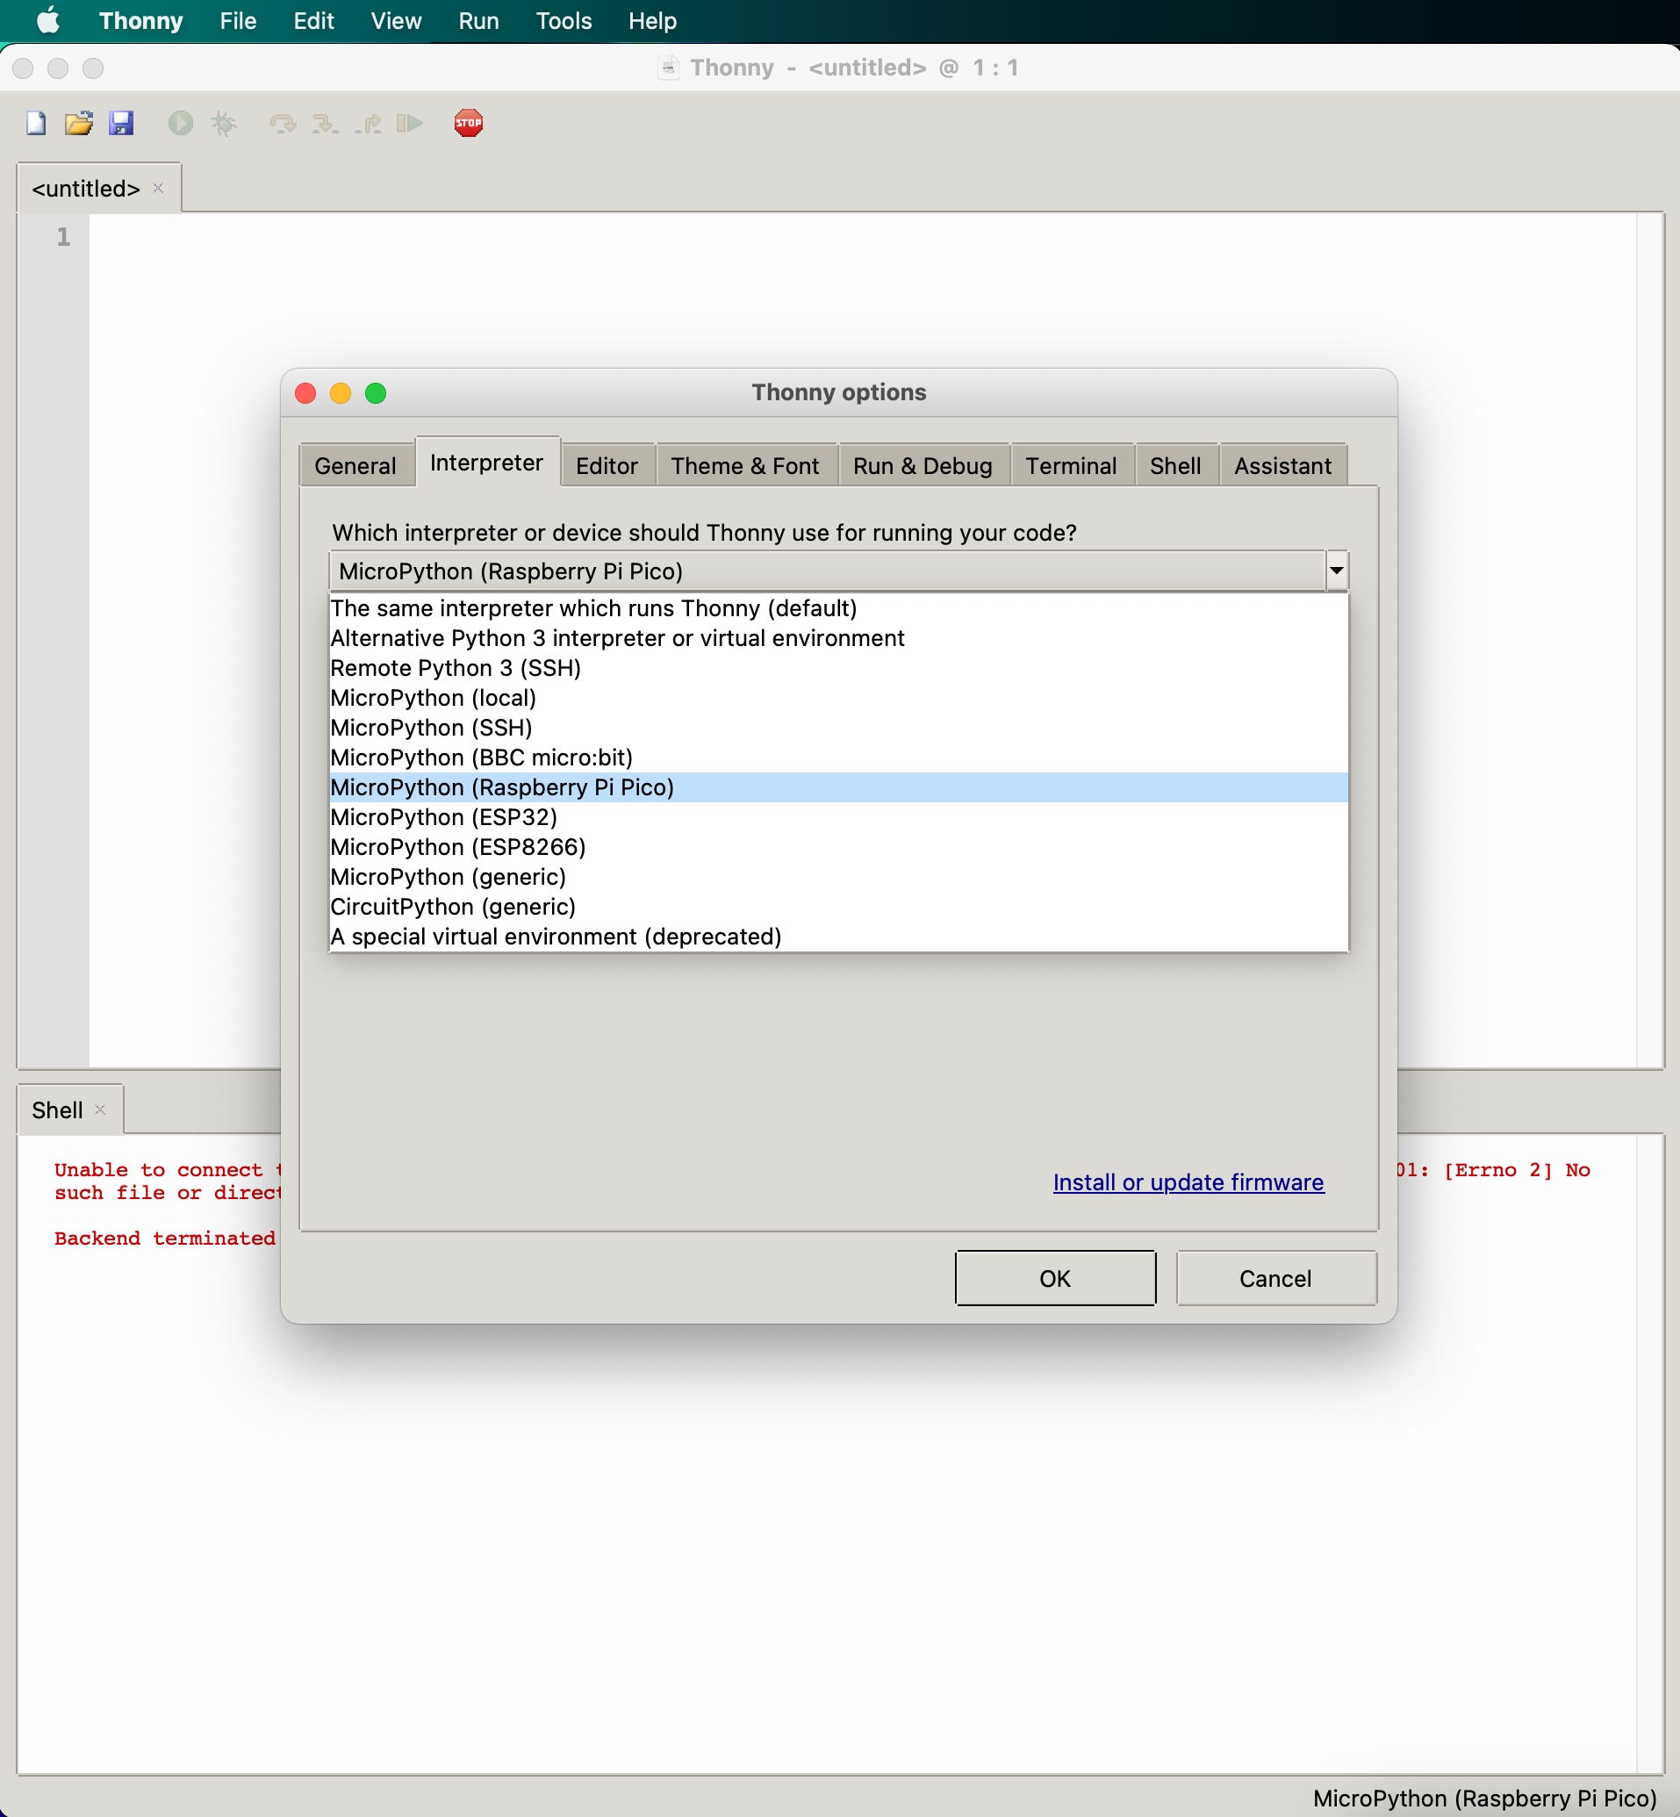Select MicroPython (SSH) option
The width and height of the screenshot is (1680, 1817).
[838, 728]
